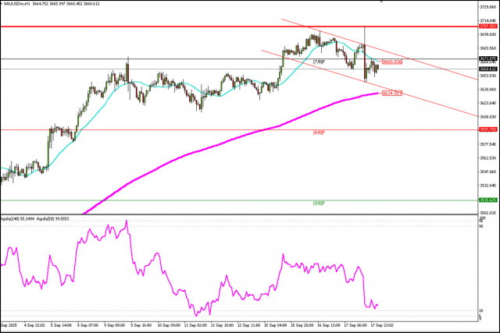Click the 4 Sep 22:02 time label
The width and height of the screenshot is (500, 333).
click(x=34, y=325)
